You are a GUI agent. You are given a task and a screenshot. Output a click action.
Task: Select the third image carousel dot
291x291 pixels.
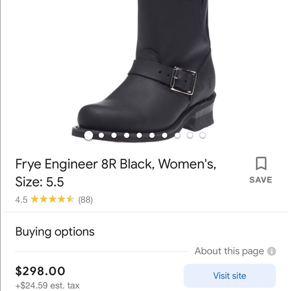114,135
